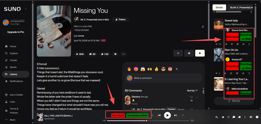Open the three-dot menu for Sweet lady

[x=249, y=44]
